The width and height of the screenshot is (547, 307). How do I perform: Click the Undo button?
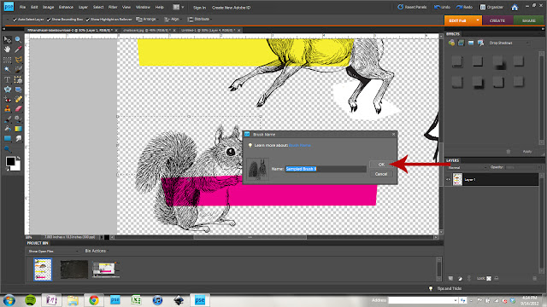point(442,7)
